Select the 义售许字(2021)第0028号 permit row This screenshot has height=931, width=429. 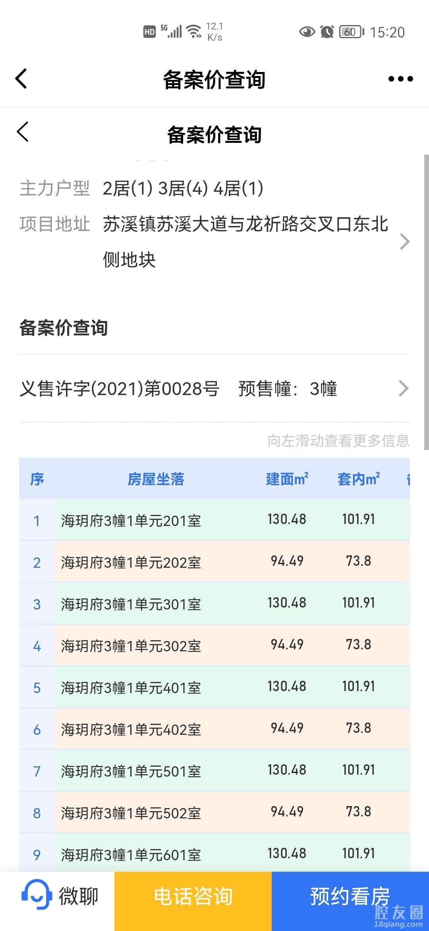click(x=119, y=389)
